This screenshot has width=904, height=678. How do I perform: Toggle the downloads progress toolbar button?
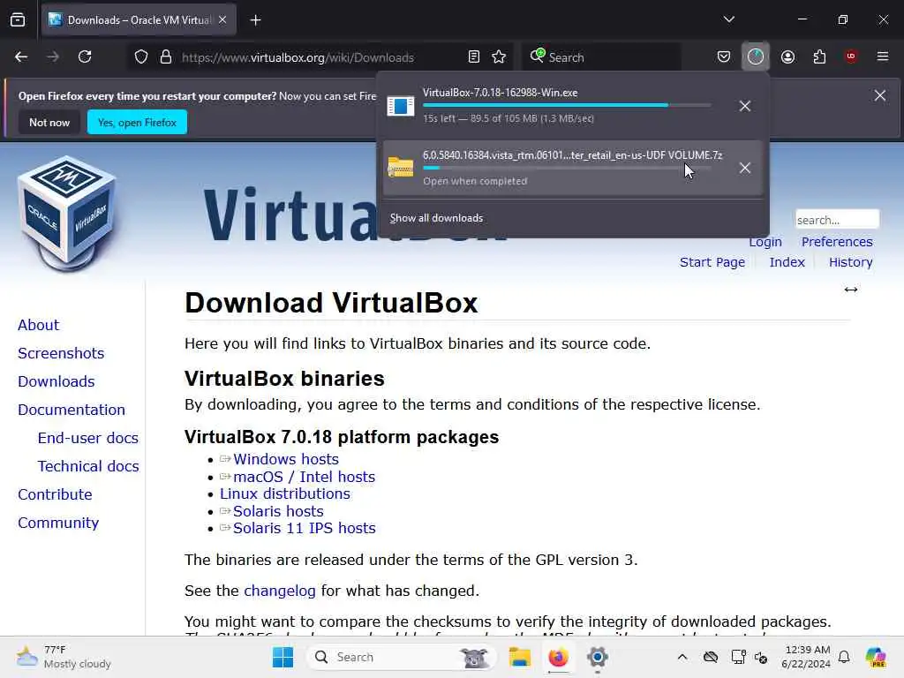tap(756, 56)
